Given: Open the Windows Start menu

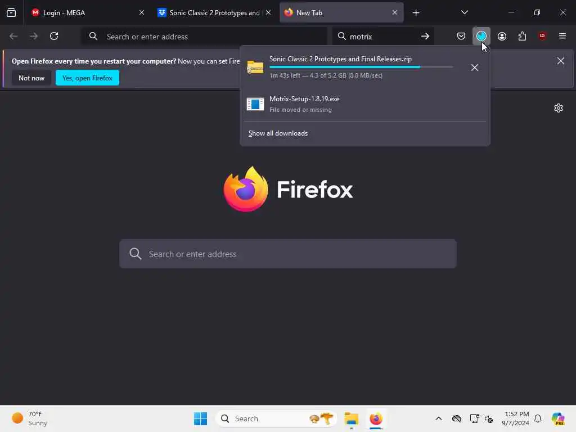Looking at the screenshot, I should coord(201,418).
